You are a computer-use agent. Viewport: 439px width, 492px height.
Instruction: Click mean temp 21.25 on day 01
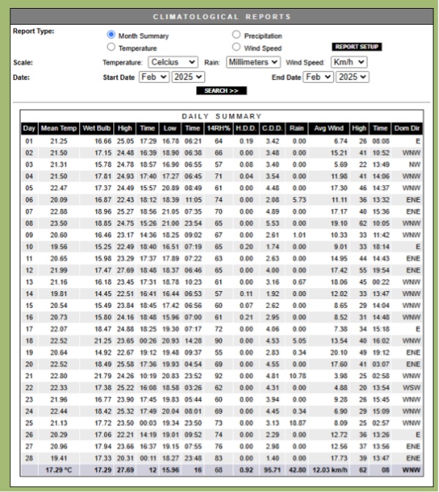click(59, 141)
